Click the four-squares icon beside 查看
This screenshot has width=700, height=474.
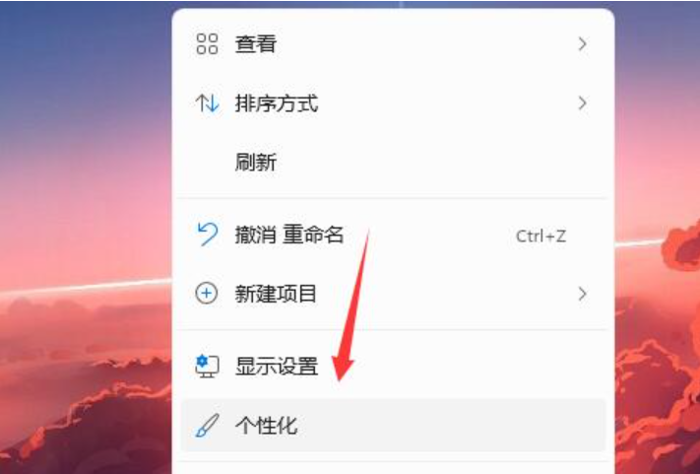pos(207,43)
